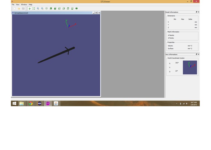211x150 pixels.
Task: Click the World Coordinate System axis preview
Action: pyautogui.click(x=190, y=67)
